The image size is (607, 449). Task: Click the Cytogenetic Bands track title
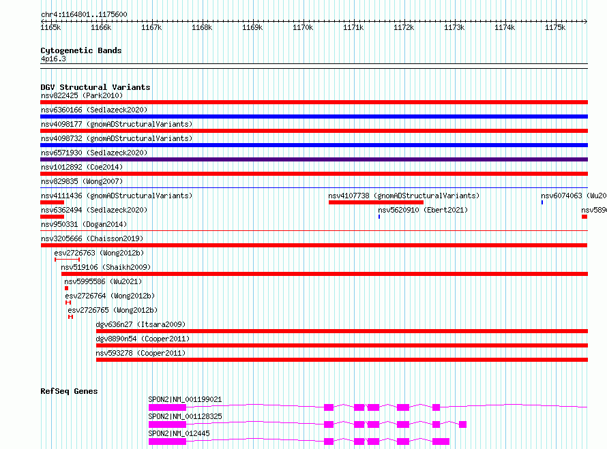(x=81, y=50)
